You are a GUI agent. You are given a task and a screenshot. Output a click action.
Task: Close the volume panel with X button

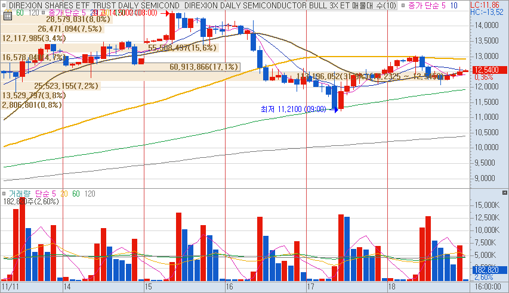504,193
